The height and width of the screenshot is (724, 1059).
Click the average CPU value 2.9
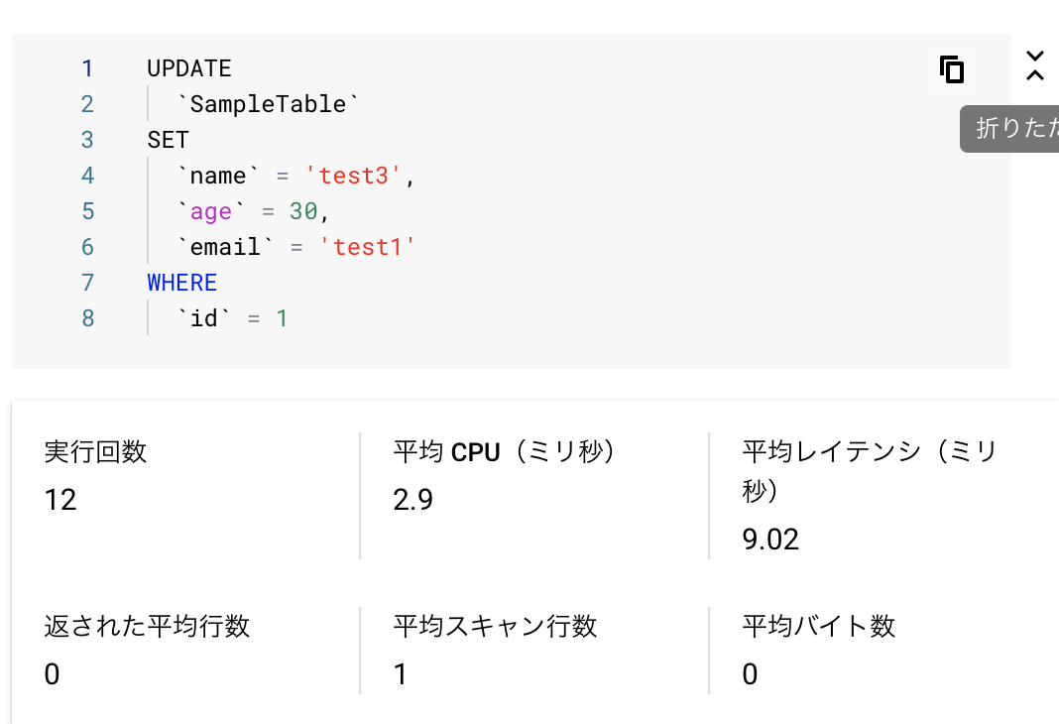[x=412, y=500]
